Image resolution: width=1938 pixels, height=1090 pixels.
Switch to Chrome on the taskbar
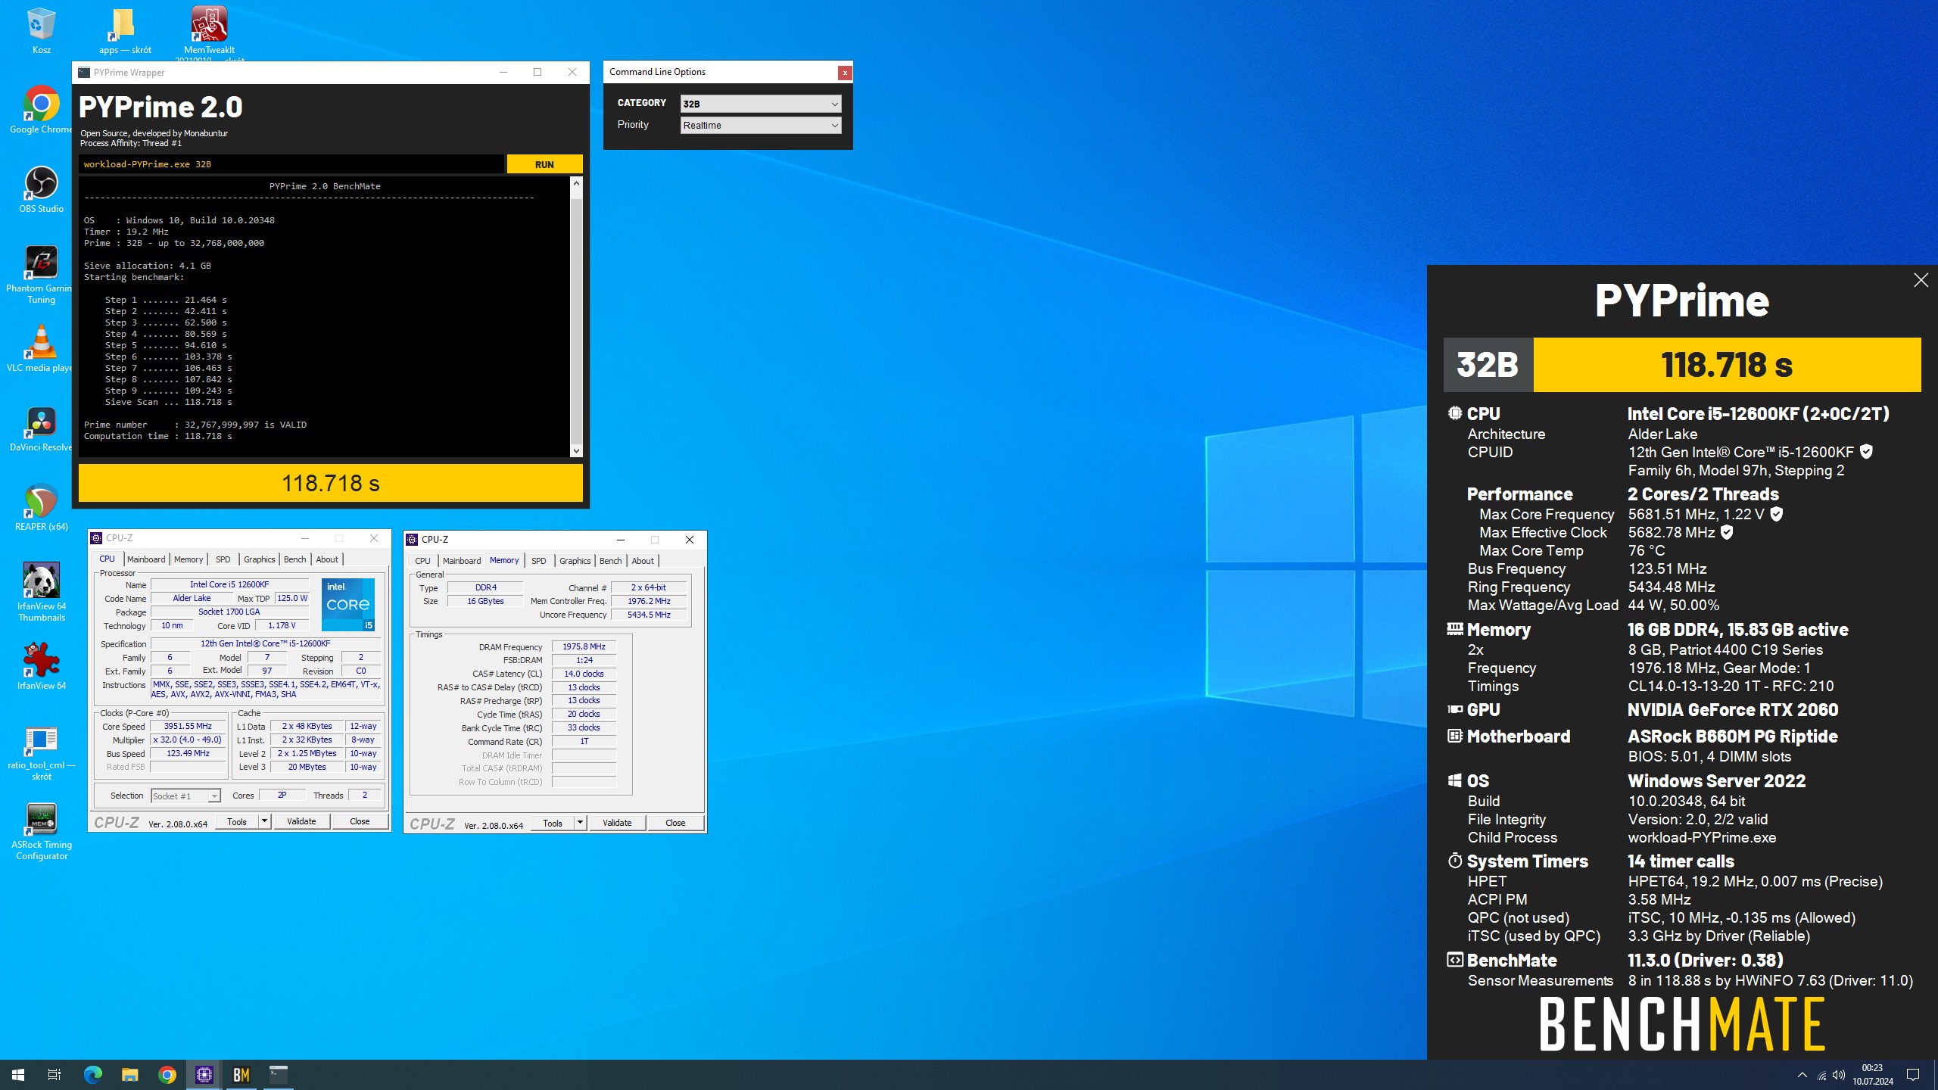coord(167,1075)
